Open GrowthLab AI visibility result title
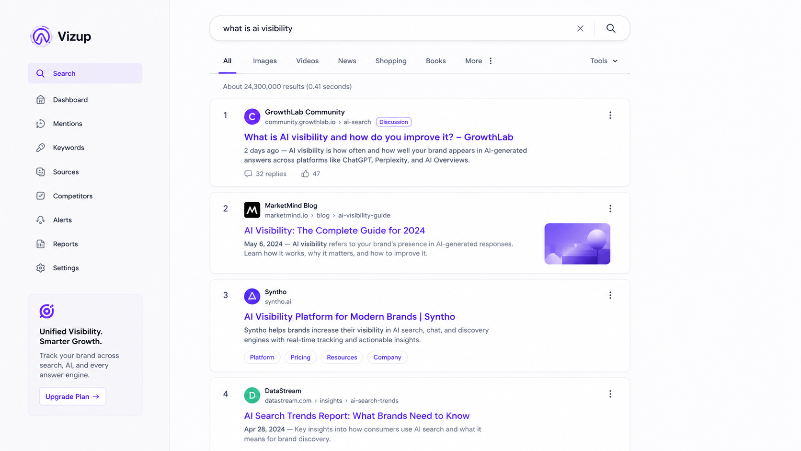This screenshot has height=451, width=801. click(378, 137)
